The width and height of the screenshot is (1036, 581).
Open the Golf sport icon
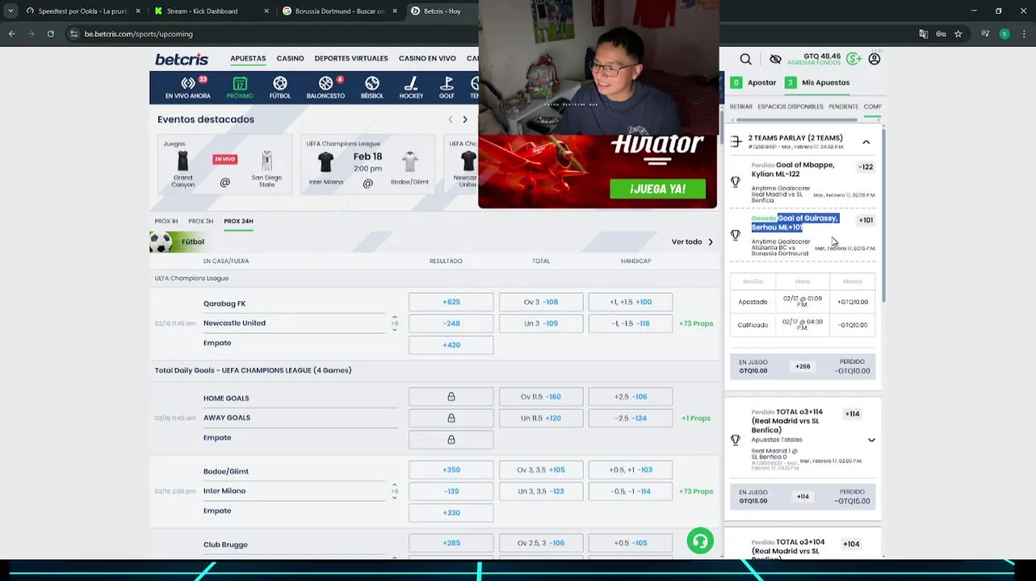(447, 88)
